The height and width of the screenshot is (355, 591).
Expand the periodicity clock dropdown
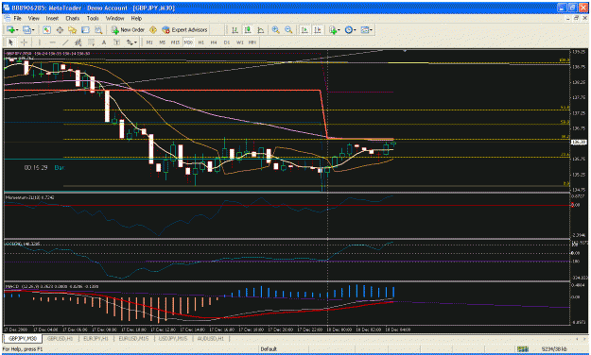coord(355,30)
